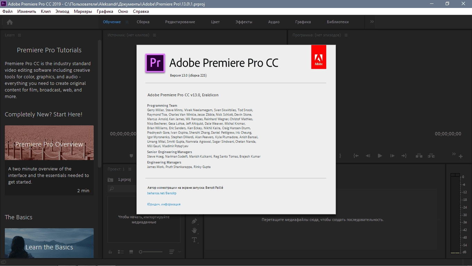Viewport: 472px width, 266px height.
Task: Switch to Цвет workspace
Action: (215, 22)
